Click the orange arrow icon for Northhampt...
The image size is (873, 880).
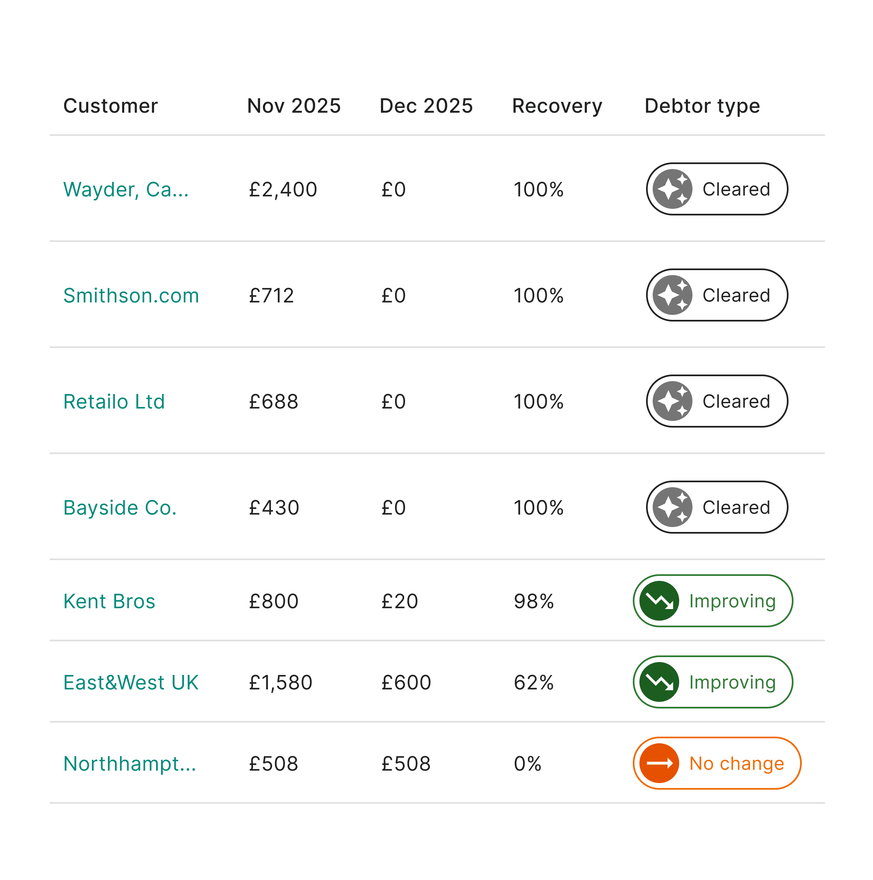pos(659,764)
